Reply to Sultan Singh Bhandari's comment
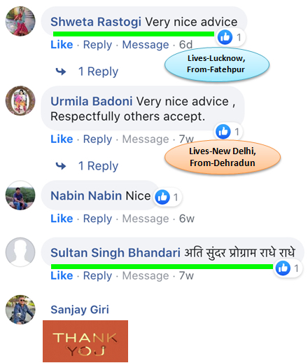 [97, 276]
